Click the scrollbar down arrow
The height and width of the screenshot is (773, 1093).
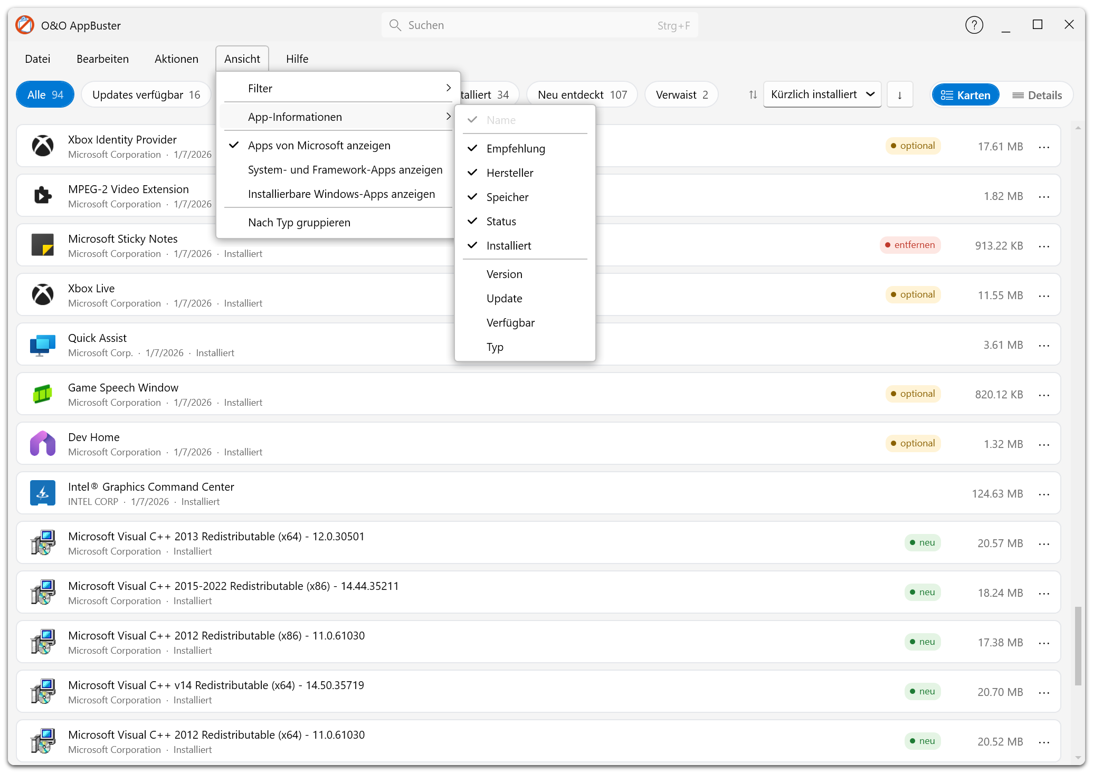click(x=1078, y=759)
